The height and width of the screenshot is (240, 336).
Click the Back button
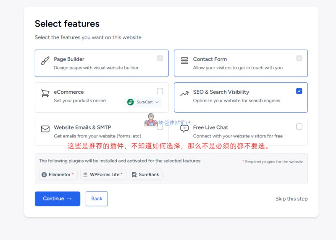pyautogui.click(x=97, y=199)
